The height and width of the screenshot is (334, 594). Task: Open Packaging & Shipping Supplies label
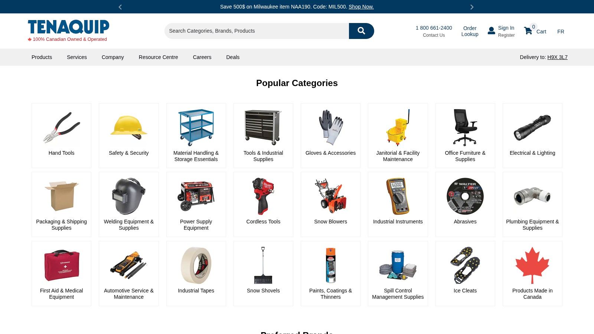62,225
